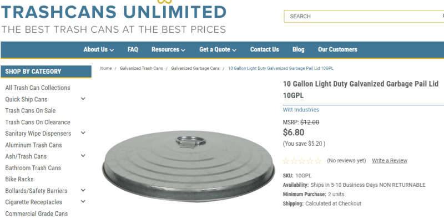Expand the Cigarette Receptacles chevron
The height and width of the screenshot is (219, 444).
(83, 201)
